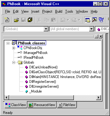
Task: Open the Window List toolbar icon
Action: (101, 20)
